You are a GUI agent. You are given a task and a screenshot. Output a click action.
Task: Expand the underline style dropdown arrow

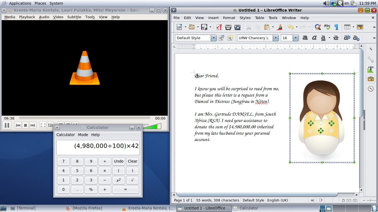point(329,38)
